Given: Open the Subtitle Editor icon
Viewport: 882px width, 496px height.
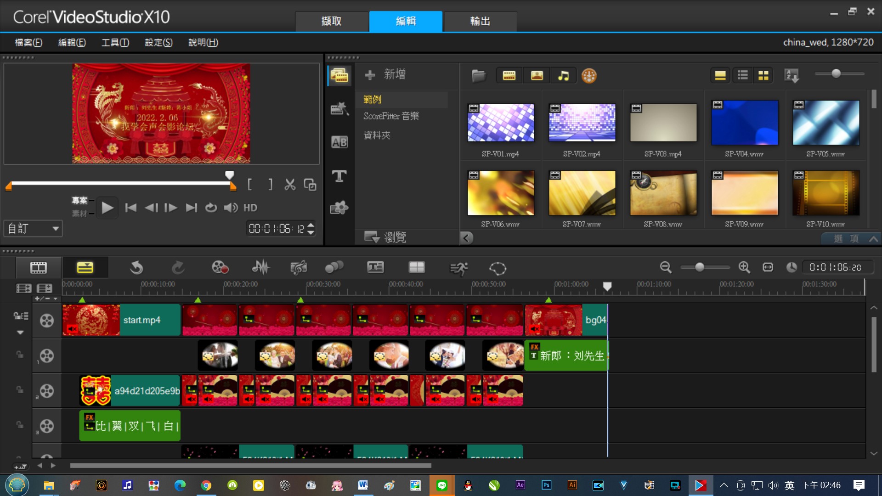Looking at the screenshot, I should pos(375,268).
